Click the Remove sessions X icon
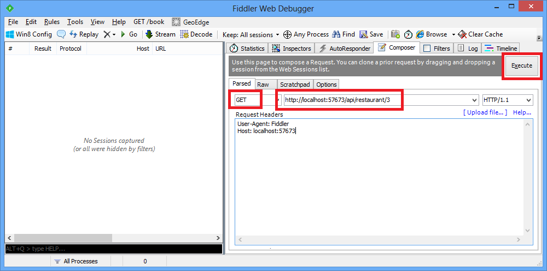The height and width of the screenshot is (271, 547). click(x=107, y=34)
